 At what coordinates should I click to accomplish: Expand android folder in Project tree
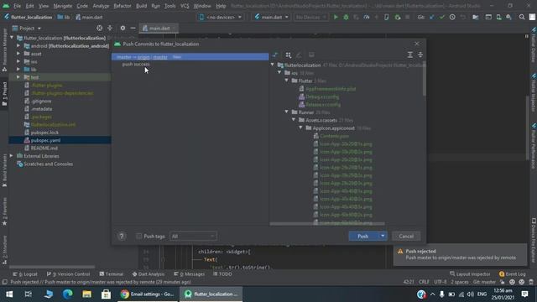point(18,45)
